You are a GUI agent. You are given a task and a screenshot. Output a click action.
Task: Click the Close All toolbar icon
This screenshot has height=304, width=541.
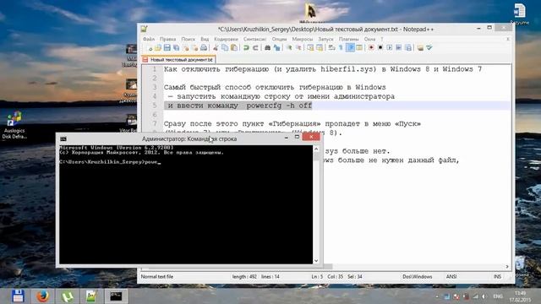(194, 48)
